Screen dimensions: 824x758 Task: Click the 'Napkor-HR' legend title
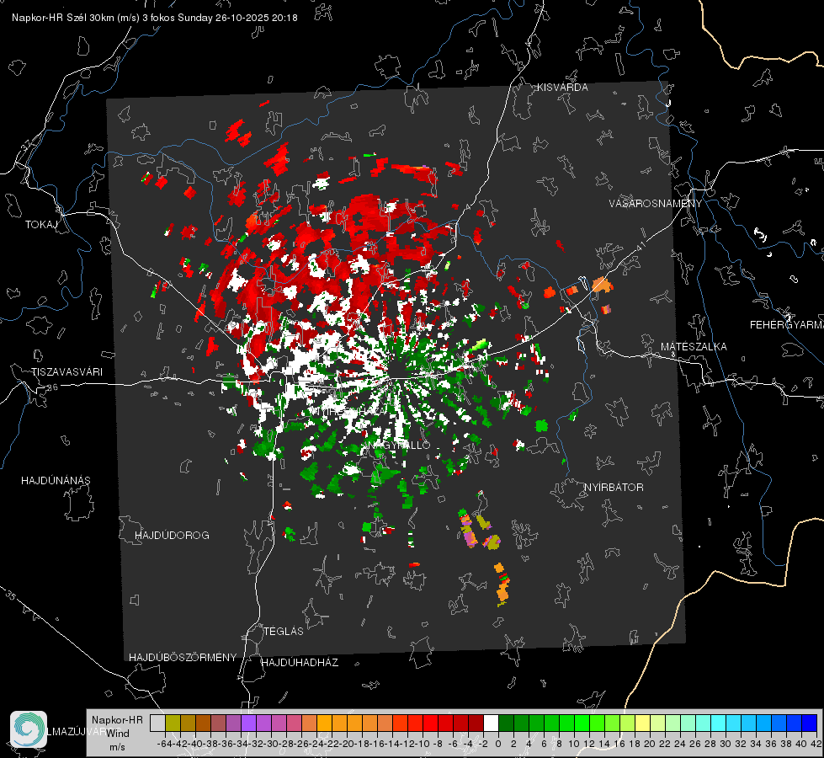coord(117,719)
